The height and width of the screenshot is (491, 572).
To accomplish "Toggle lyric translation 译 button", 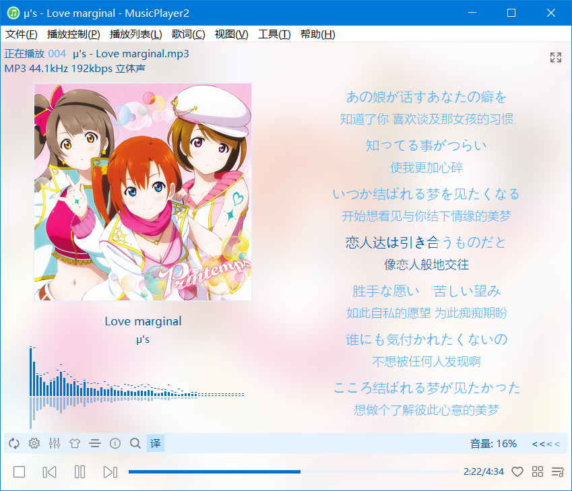I will (x=156, y=443).
